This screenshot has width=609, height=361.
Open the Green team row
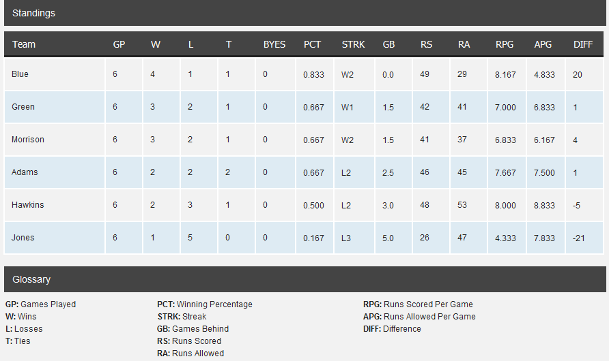(304, 107)
